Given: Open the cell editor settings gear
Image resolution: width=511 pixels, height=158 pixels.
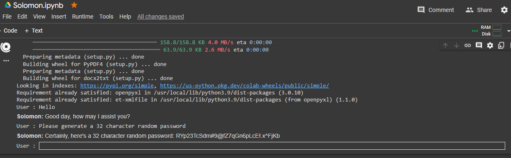Looking at the screenshot, I should point(490,45).
